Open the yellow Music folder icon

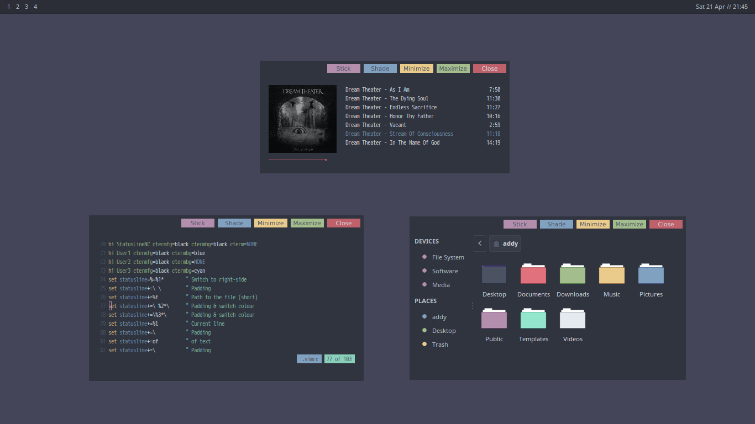click(612, 274)
